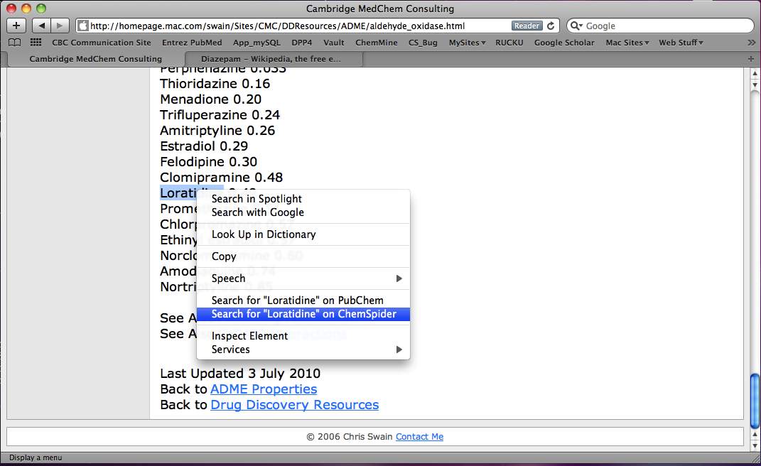Click the Contact Me link
This screenshot has width=761, height=466.
pos(419,436)
